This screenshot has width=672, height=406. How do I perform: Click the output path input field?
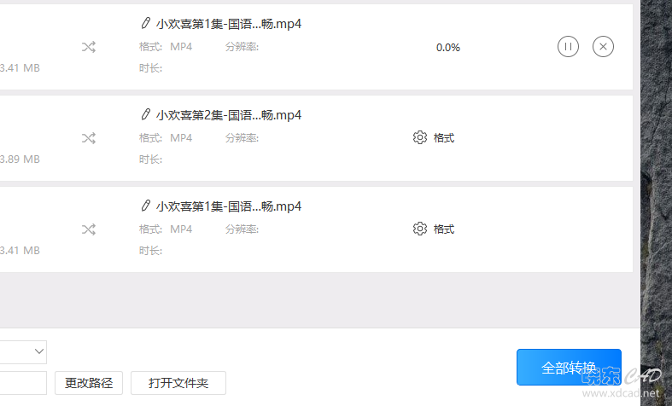point(23,383)
